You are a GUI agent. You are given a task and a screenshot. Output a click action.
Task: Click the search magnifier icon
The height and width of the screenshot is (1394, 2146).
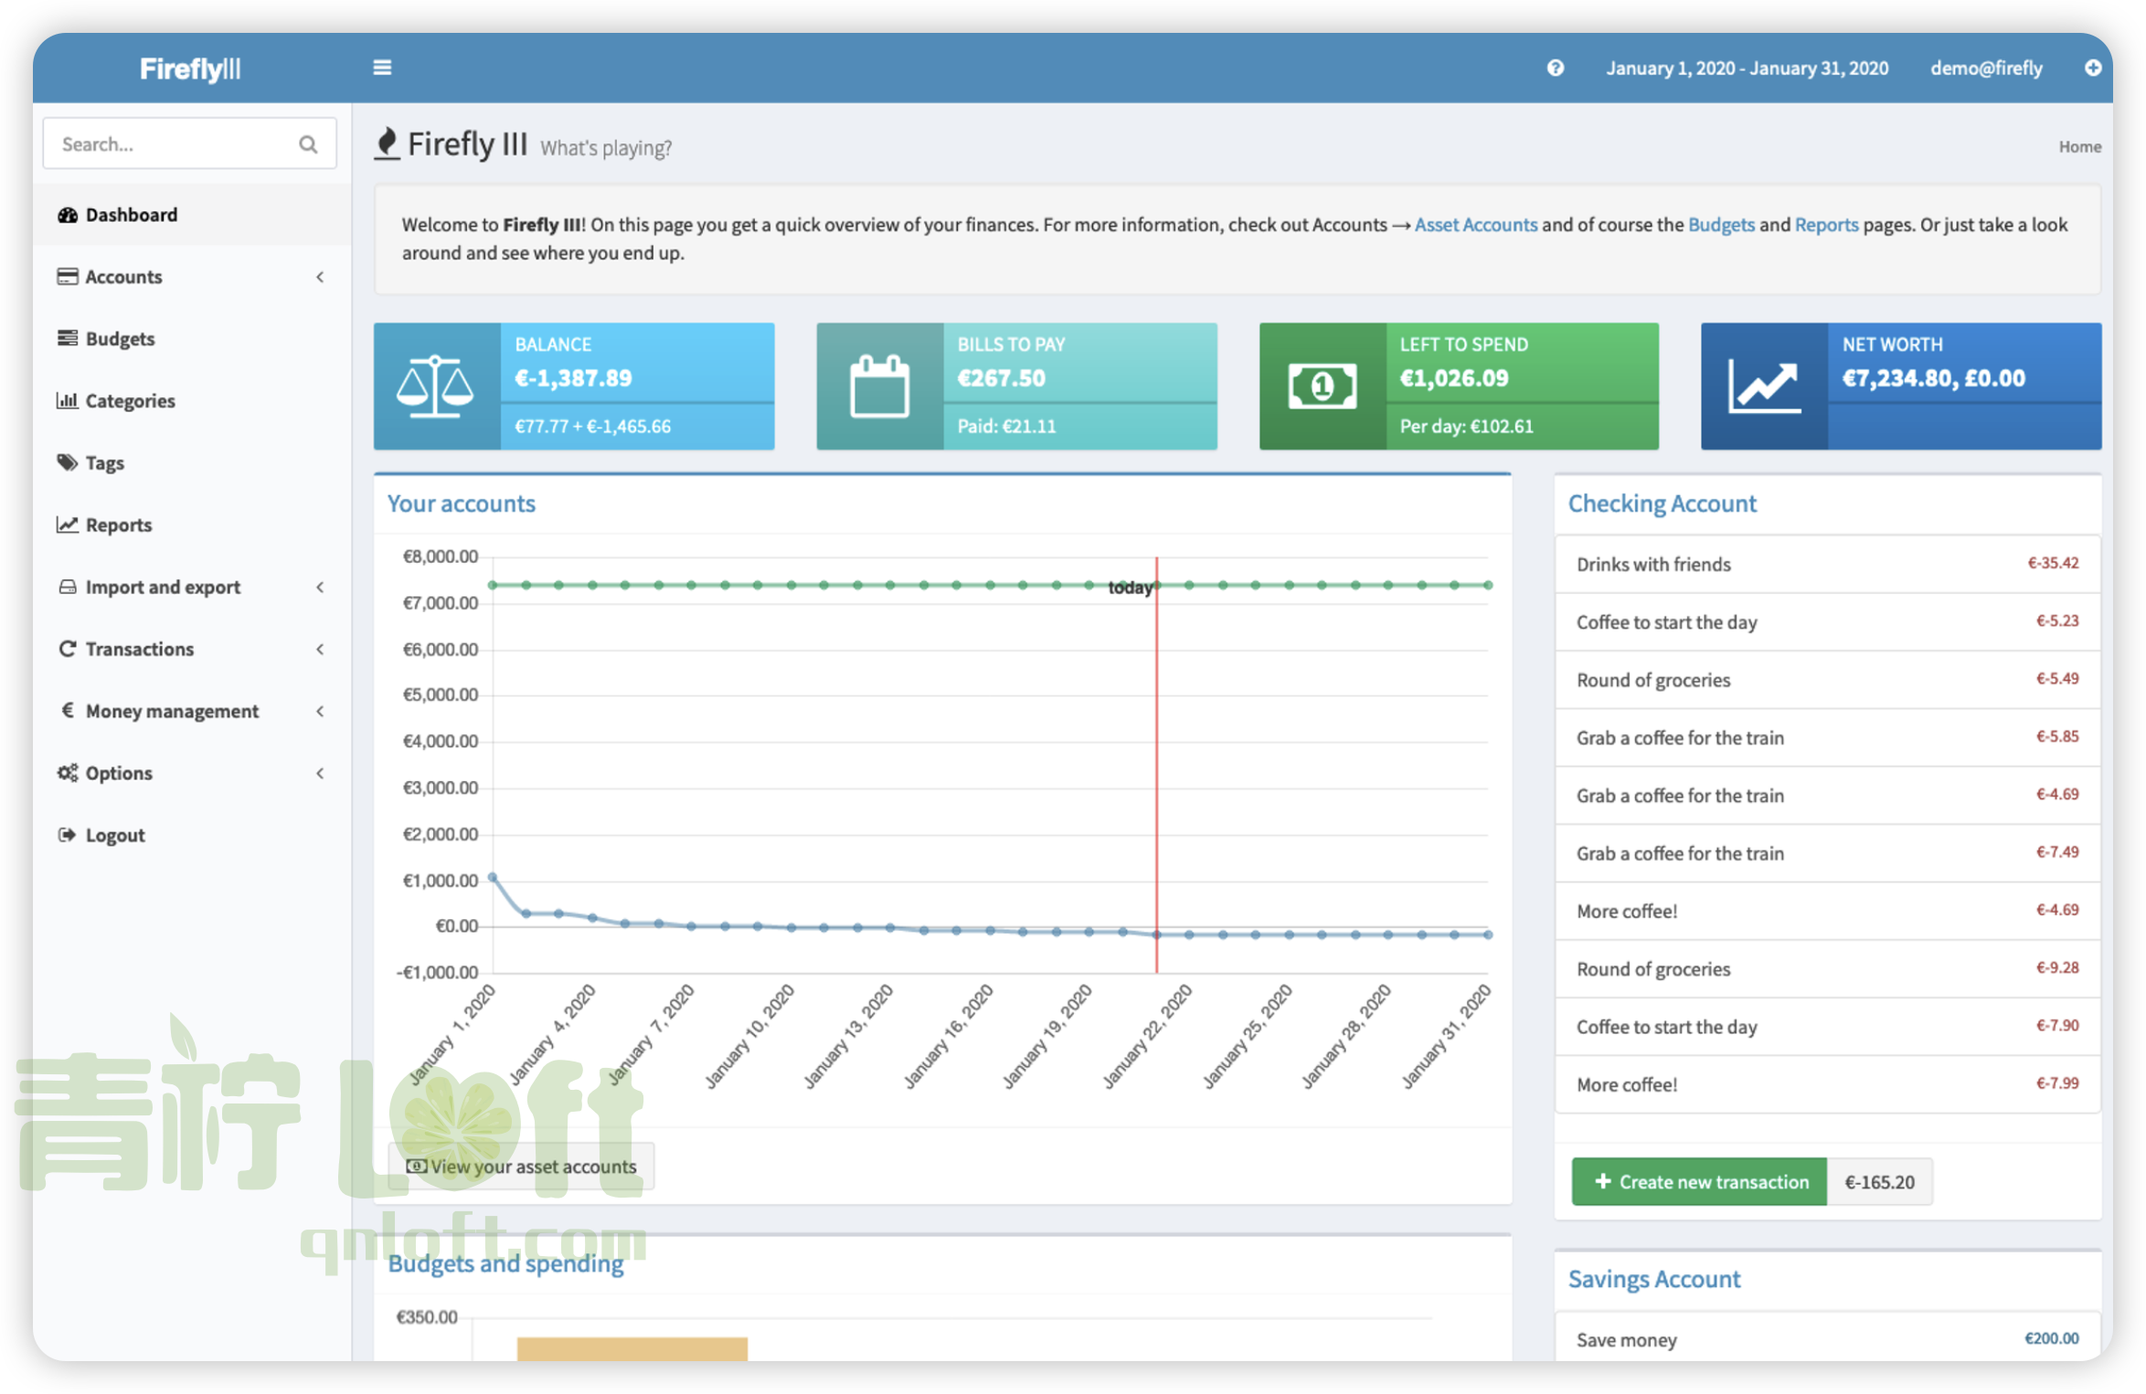pos(308,144)
